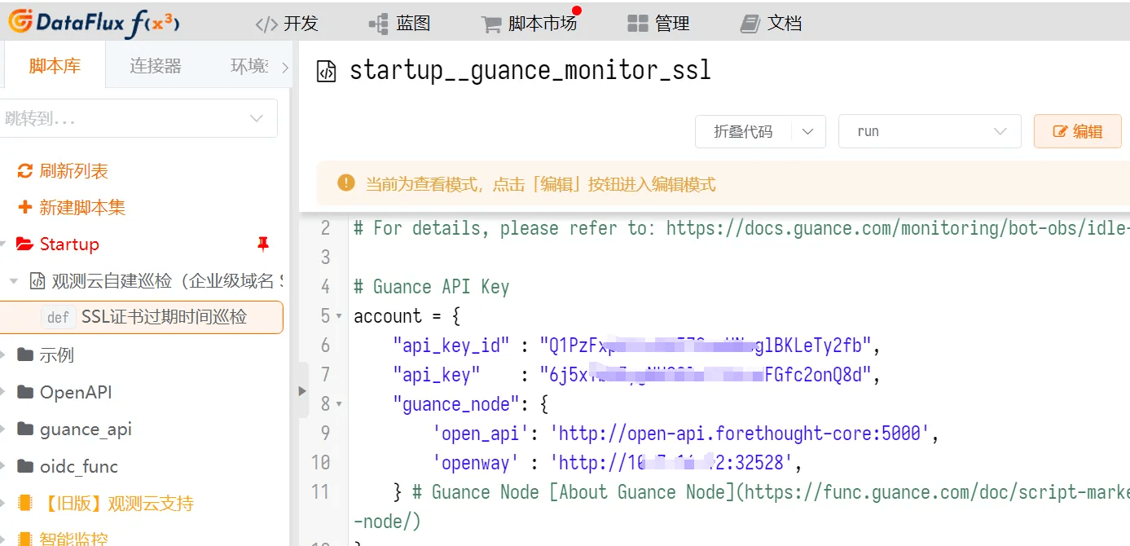Collapse the 观测云自建巡检 script node

(13, 281)
